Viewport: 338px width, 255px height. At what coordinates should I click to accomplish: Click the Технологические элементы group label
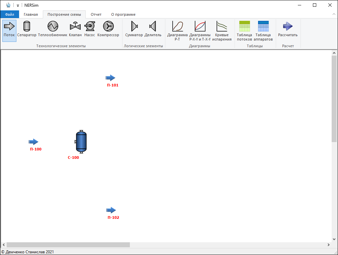pyautogui.click(x=61, y=46)
